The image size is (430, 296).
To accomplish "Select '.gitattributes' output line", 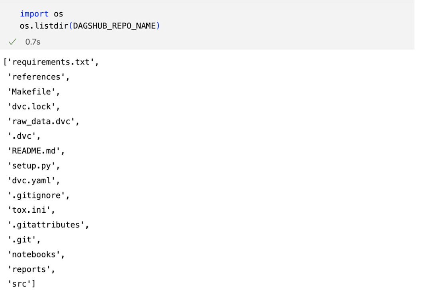I will point(46,225).
